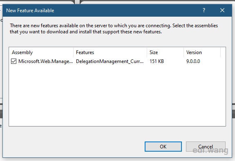Cancel the assembly download
Screen dimensions: 235x161
pos(206,146)
